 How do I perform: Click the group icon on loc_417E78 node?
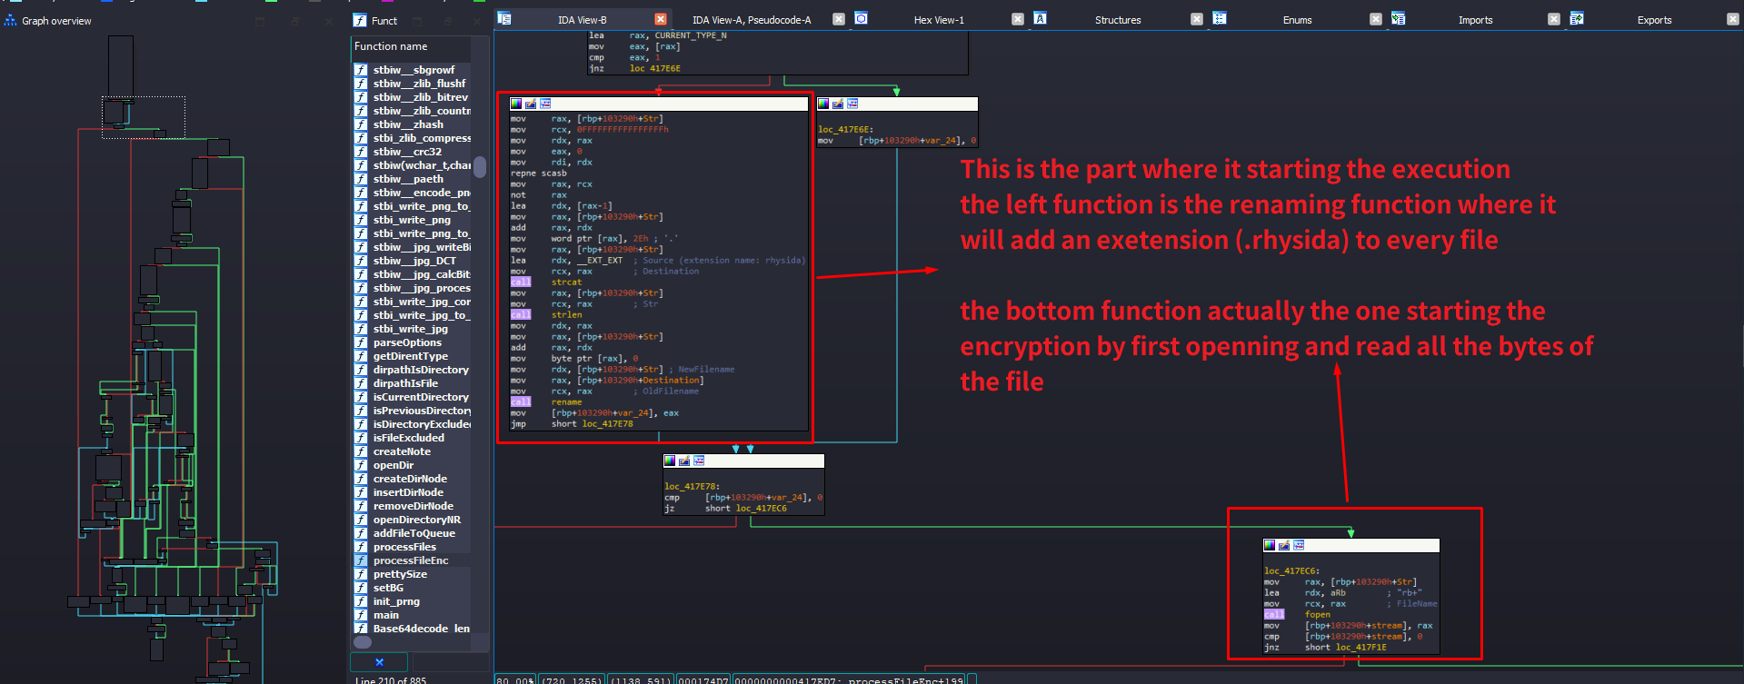pyautogui.click(x=699, y=461)
